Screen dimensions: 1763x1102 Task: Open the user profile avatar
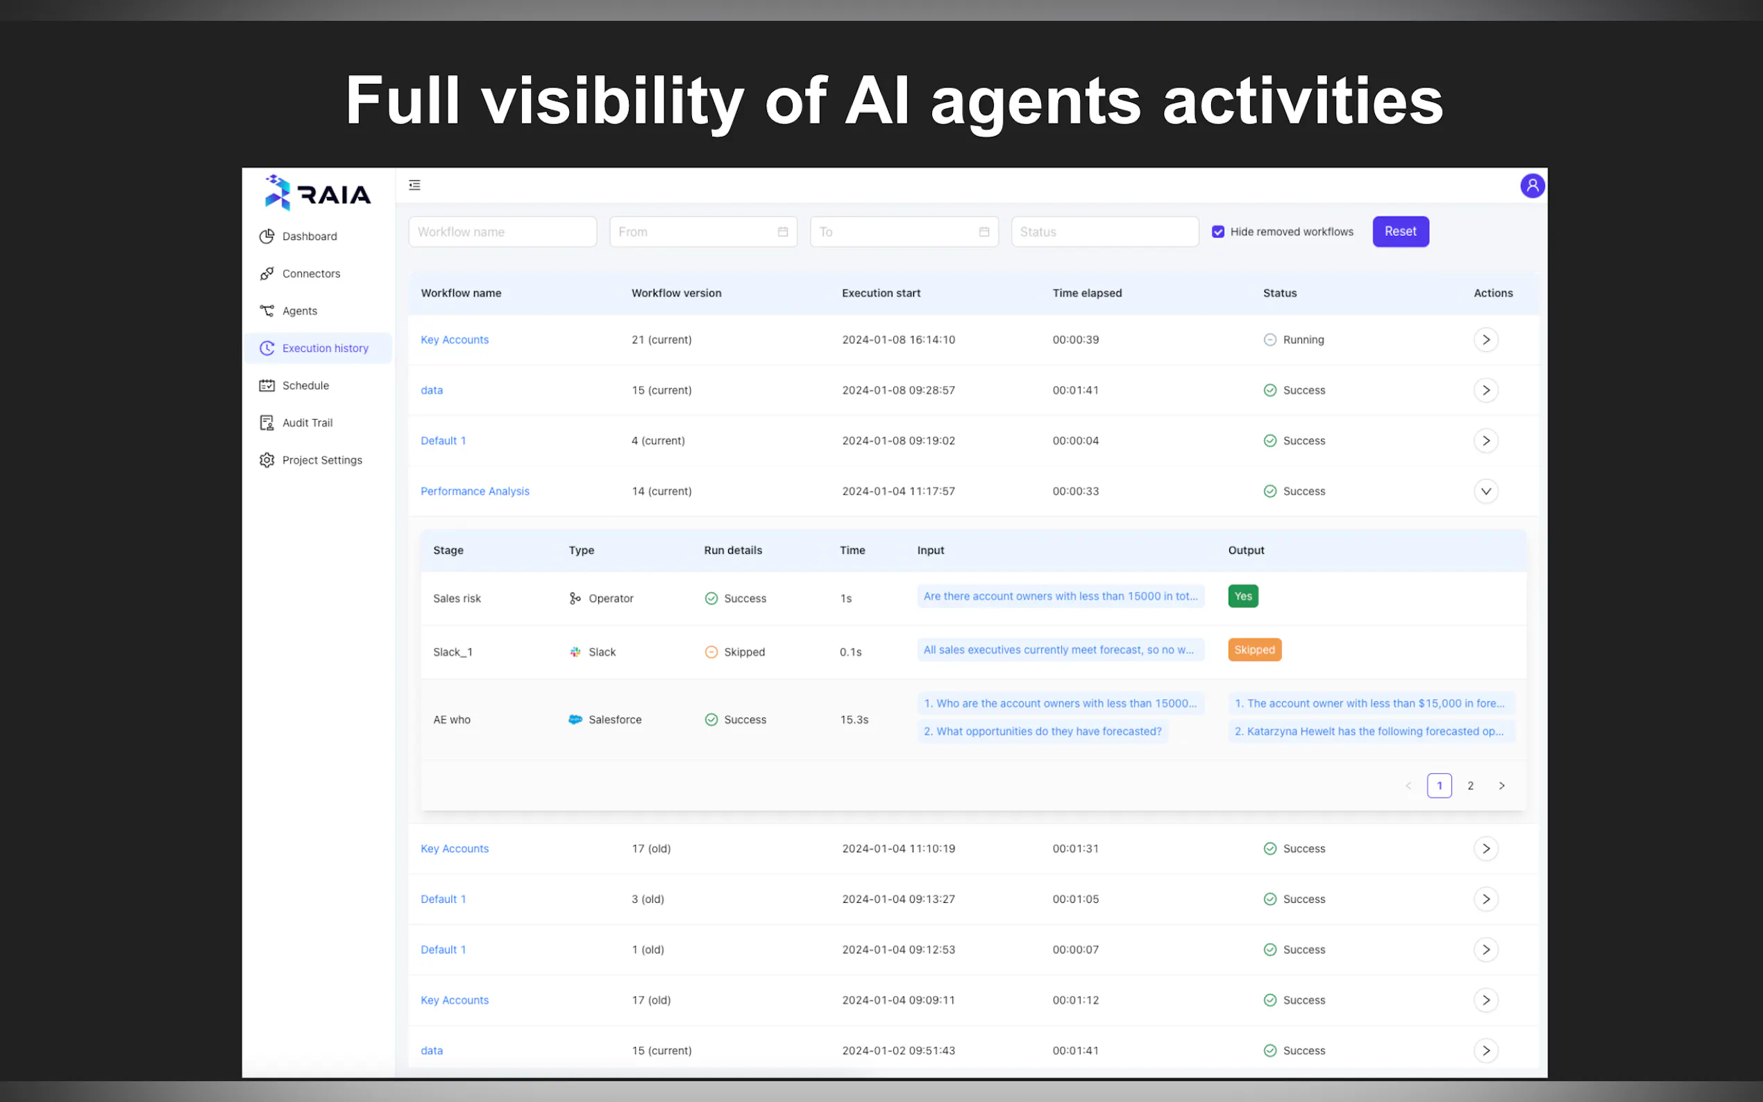pyautogui.click(x=1532, y=186)
